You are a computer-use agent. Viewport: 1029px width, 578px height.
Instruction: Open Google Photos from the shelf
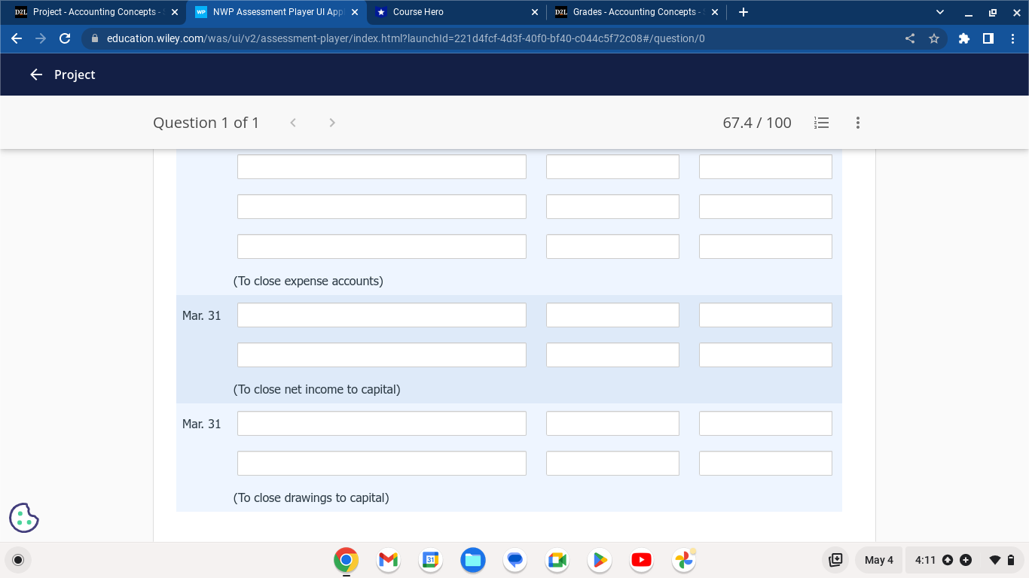683,560
